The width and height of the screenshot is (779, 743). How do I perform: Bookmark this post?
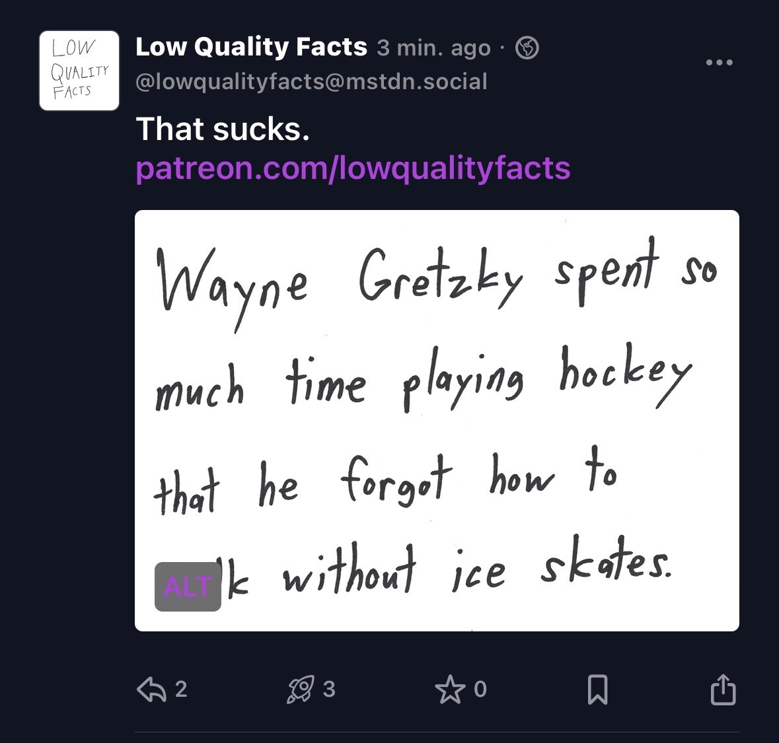[597, 690]
